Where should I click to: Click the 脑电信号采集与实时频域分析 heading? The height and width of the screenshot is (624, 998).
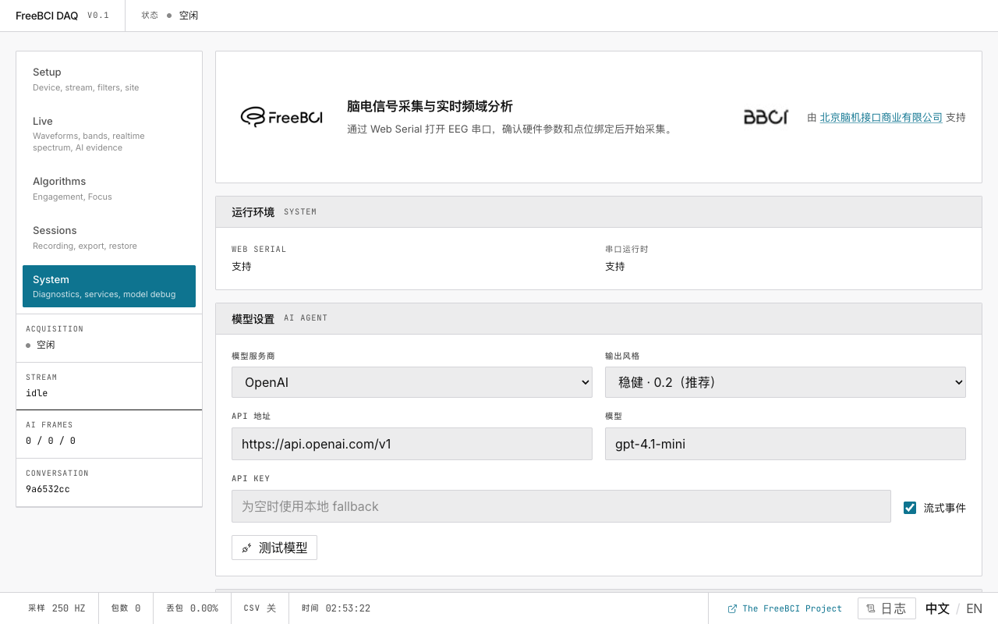[x=430, y=107]
